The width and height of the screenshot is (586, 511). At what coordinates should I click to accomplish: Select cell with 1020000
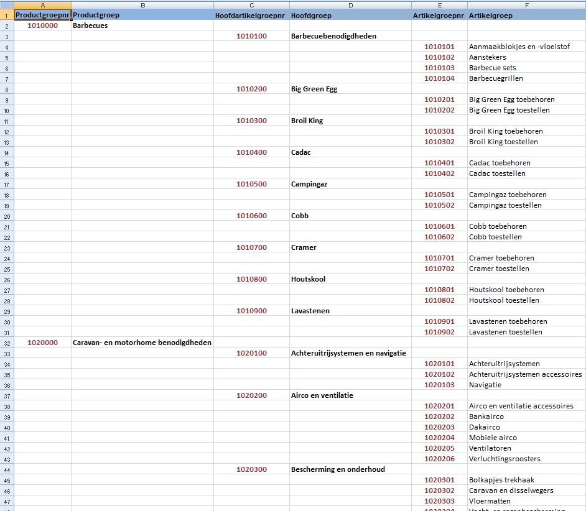pos(42,343)
